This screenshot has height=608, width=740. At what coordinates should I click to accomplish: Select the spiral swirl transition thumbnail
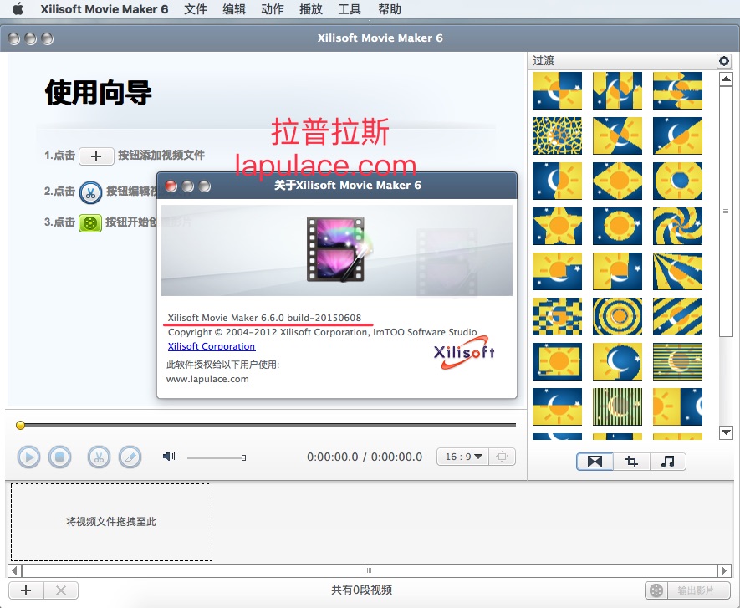677,226
